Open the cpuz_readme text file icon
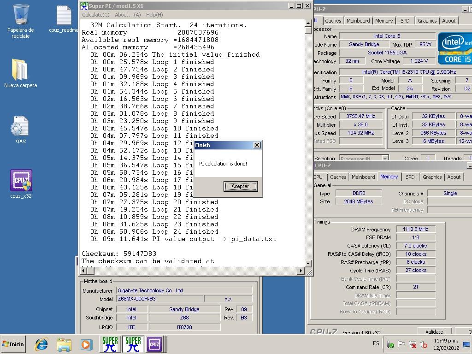Screen dimensions: 472x354 click(x=64, y=18)
